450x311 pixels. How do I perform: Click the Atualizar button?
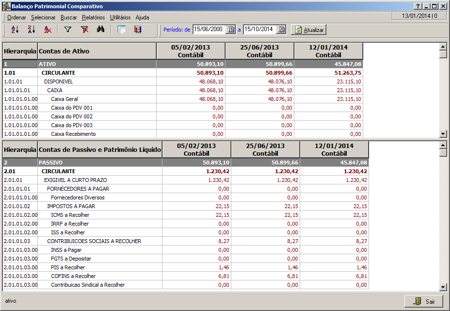tap(308, 30)
